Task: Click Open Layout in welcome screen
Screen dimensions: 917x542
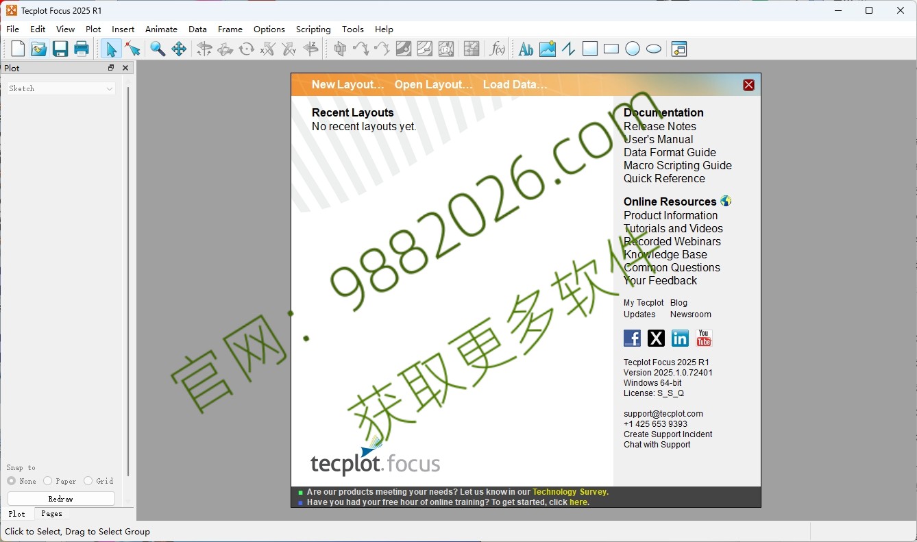Action: pyautogui.click(x=434, y=84)
